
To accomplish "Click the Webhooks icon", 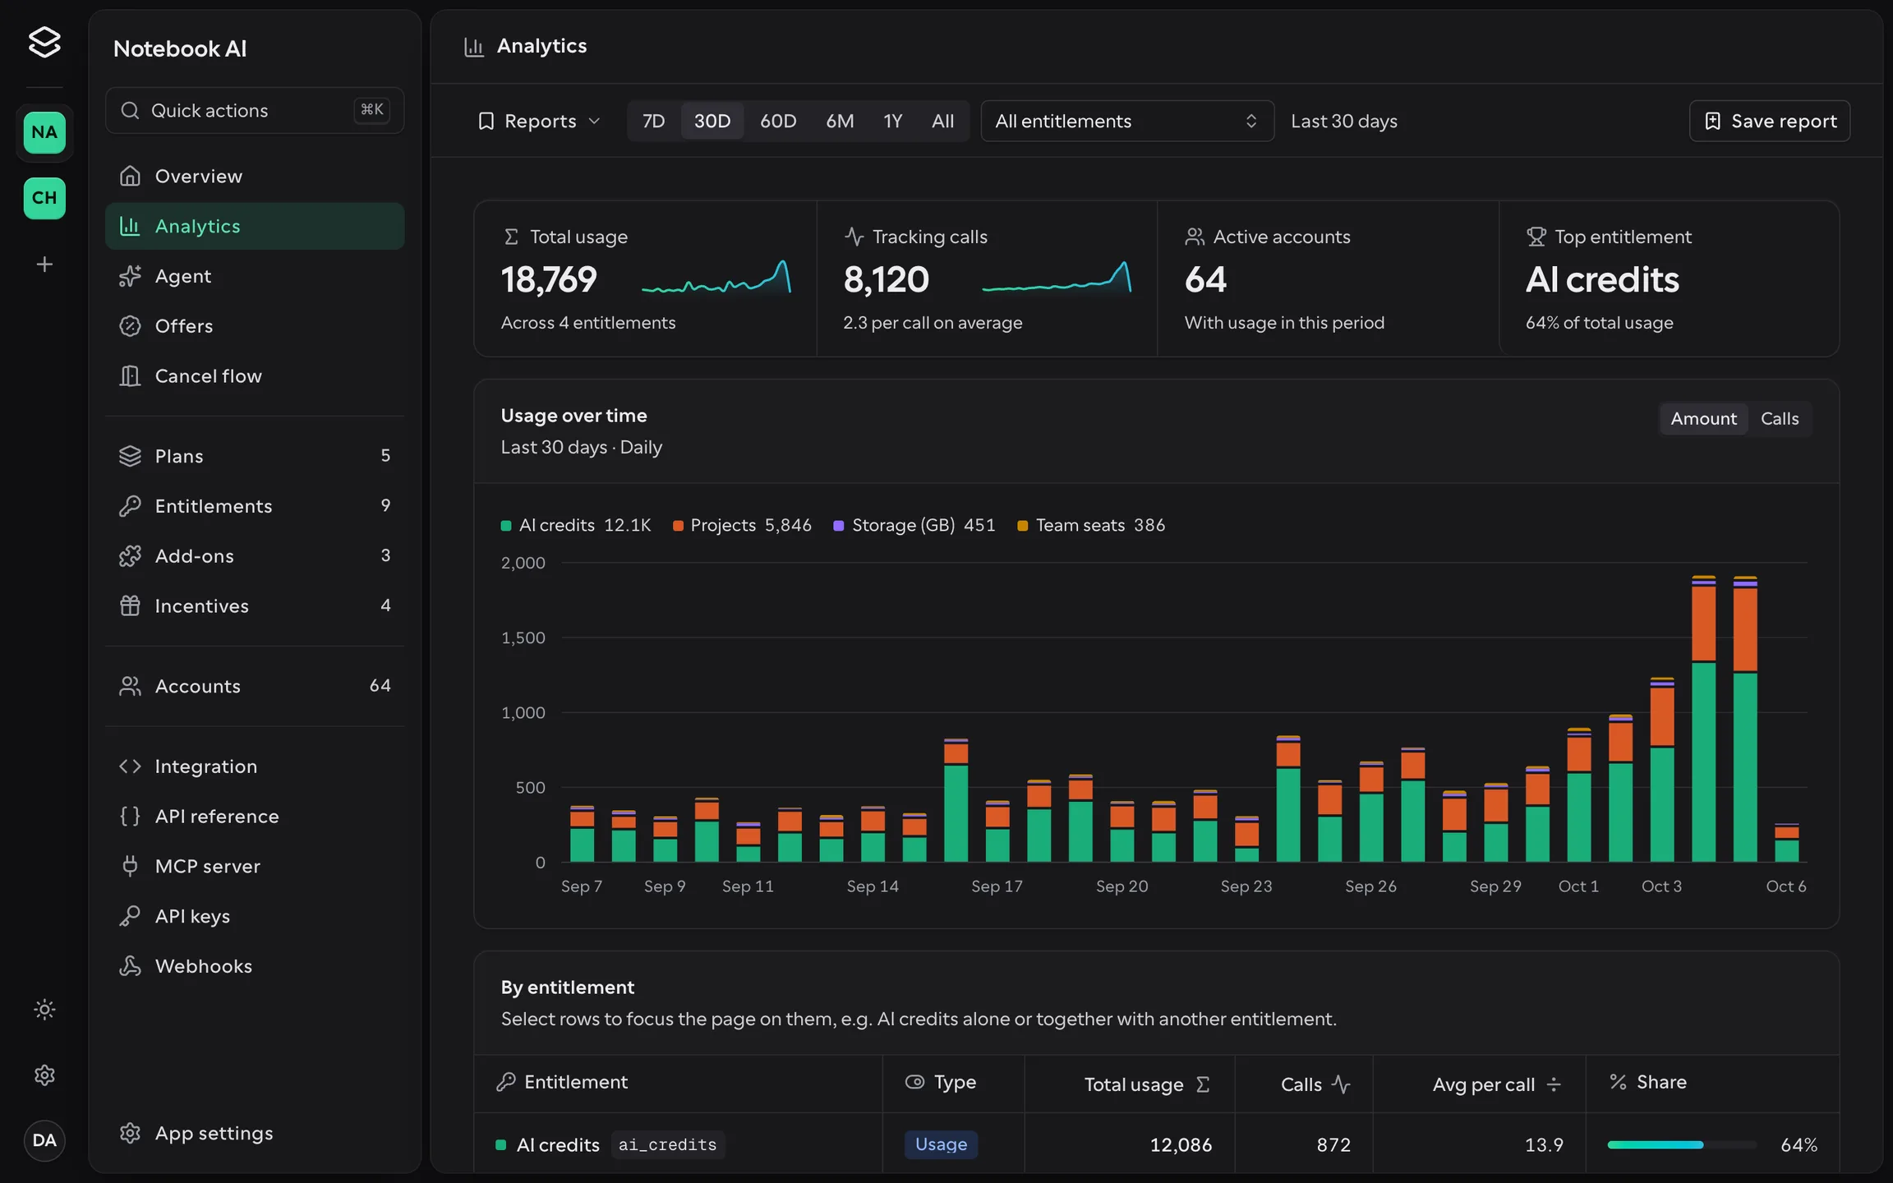I will tap(130, 966).
